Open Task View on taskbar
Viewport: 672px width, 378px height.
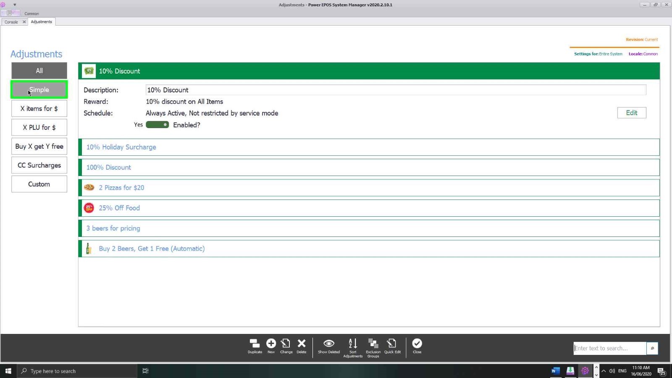pyautogui.click(x=145, y=371)
